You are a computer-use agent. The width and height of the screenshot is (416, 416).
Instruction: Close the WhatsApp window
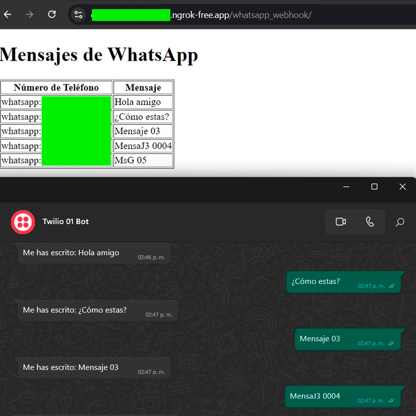pyautogui.click(x=402, y=187)
